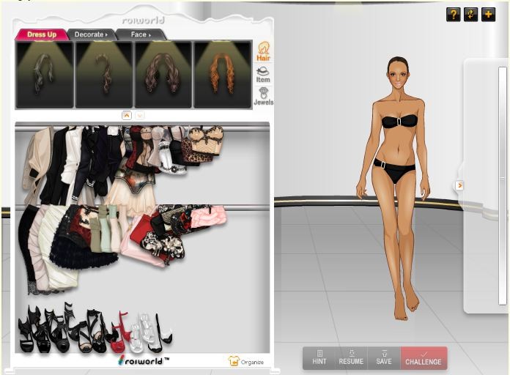This screenshot has height=375, width=510.
Task: Select the orange curly hairstyle thumbnail
Action: (x=223, y=74)
